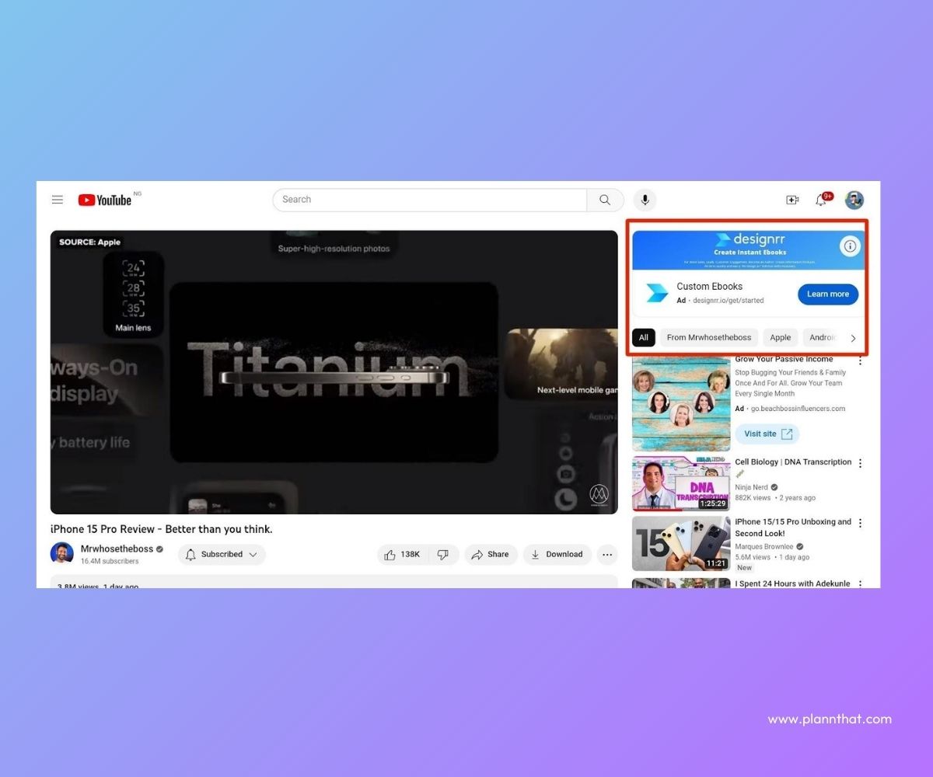Click the ad info icon on designrr banner
933x777 pixels.
[x=850, y=246]
